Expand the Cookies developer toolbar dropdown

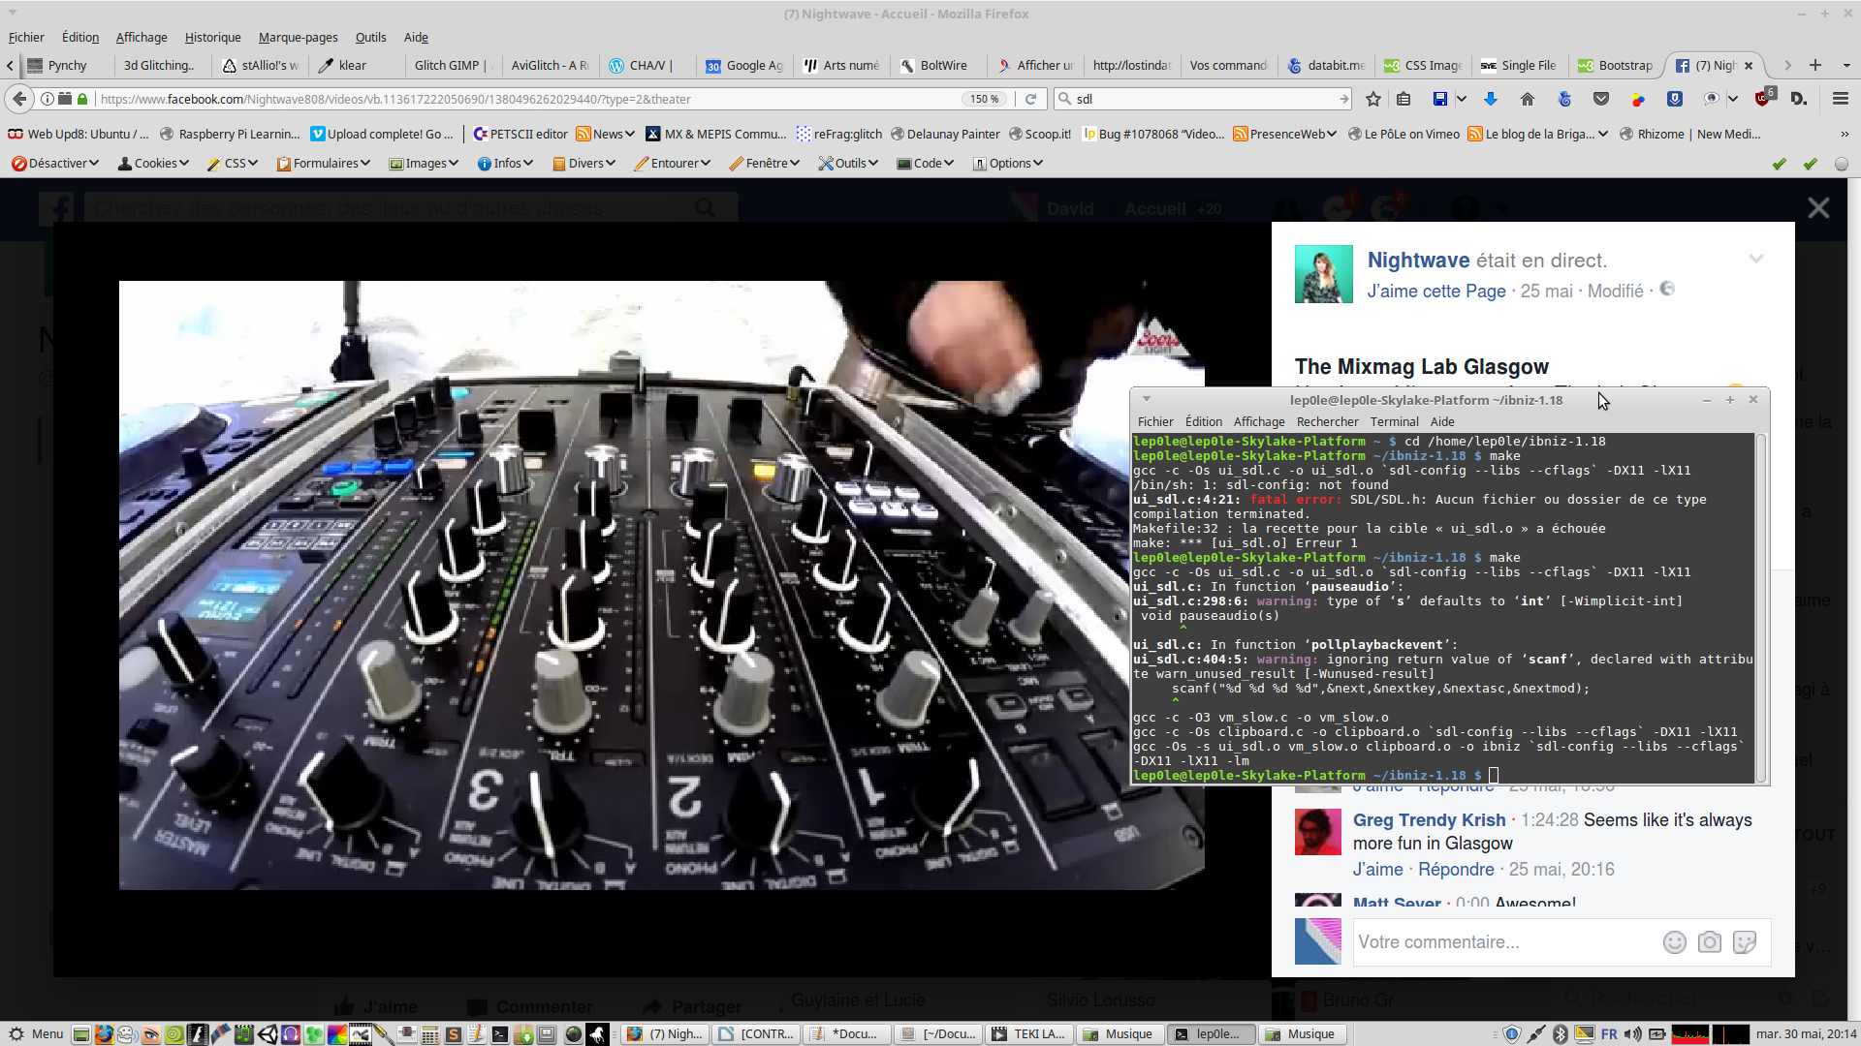pyautogui.click(x=153, y=163)
